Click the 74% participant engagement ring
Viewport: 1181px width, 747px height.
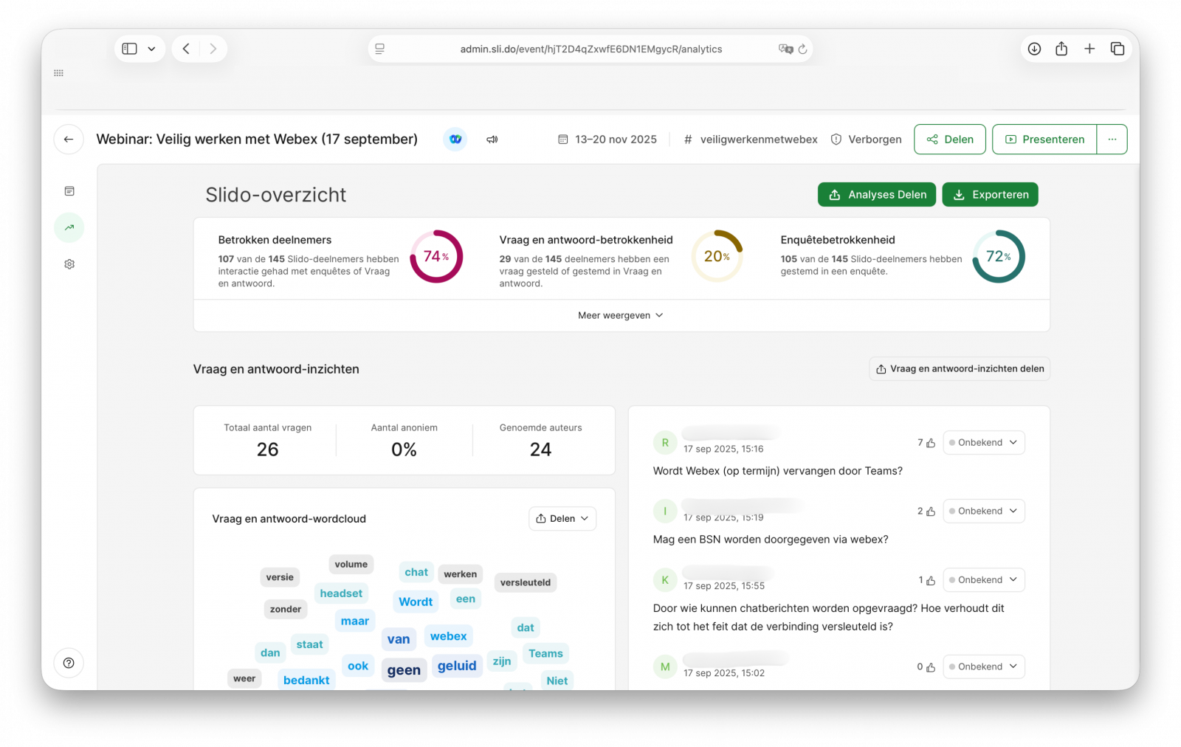[436, 257]
